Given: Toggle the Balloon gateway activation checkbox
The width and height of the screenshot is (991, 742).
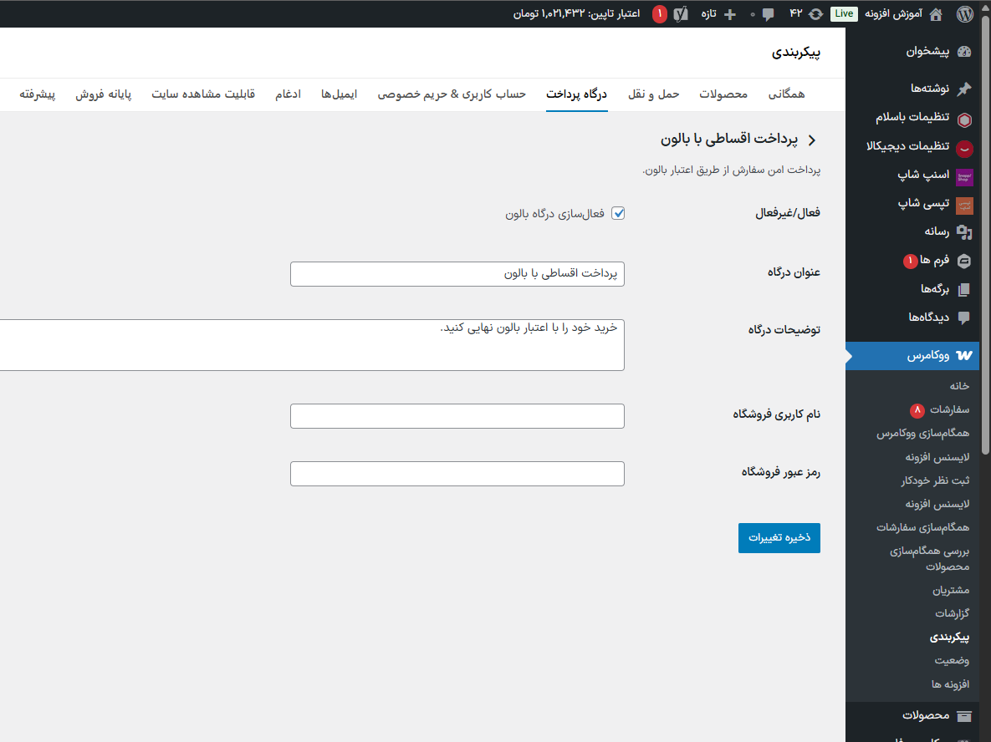Looking at the screenshot, I should [x=618, y=213].
